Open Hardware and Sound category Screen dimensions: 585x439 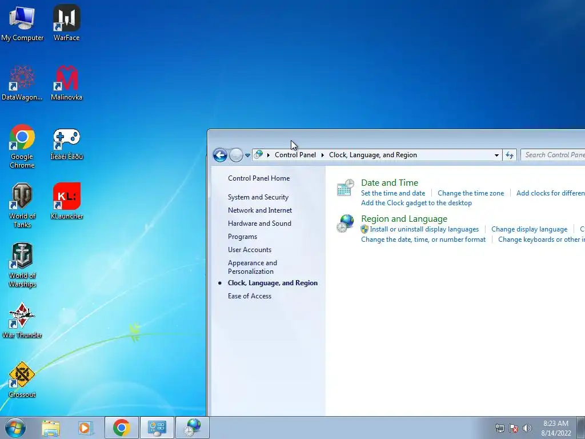pyautogui.click(x=260, y=224)
